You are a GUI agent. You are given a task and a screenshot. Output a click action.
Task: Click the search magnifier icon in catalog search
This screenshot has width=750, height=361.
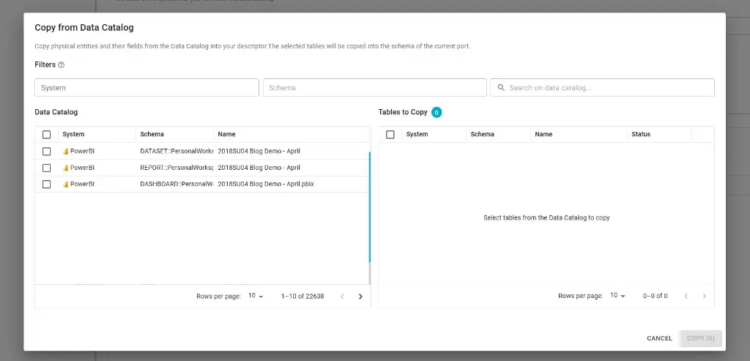coord(501,87)
